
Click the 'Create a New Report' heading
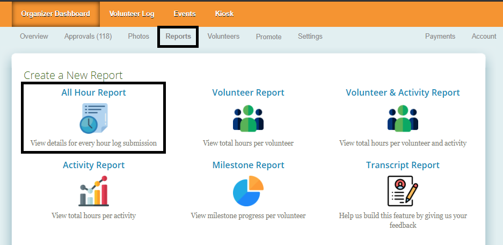[73, 75]
